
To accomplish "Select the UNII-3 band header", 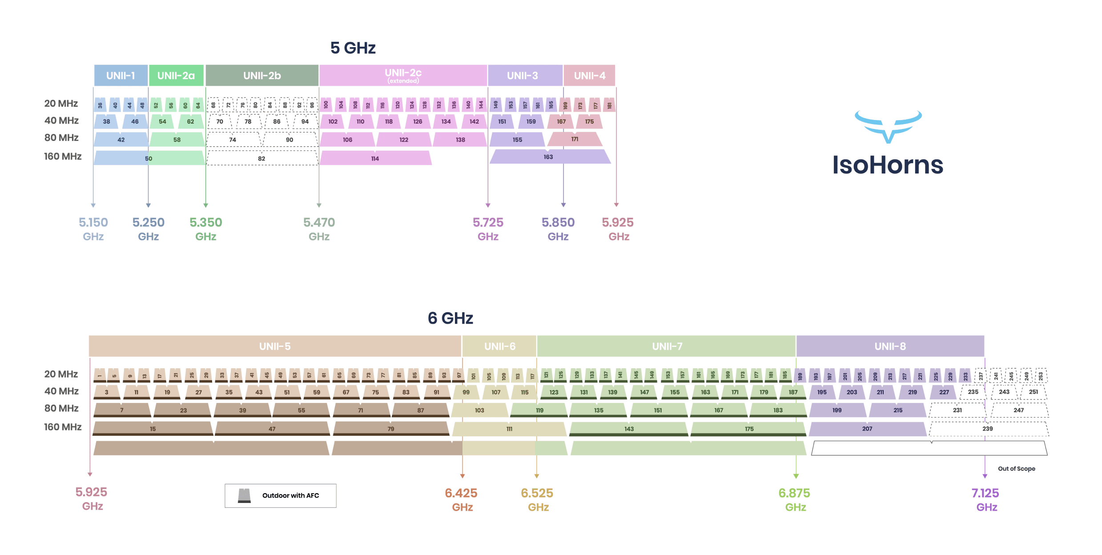I will pyautogui.click(x=525, y=75).
